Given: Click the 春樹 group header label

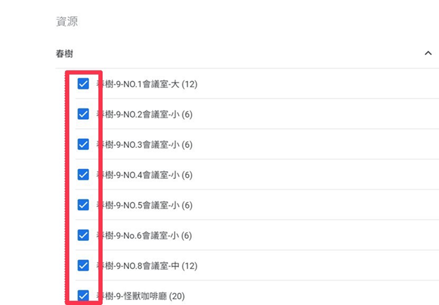Looking at the screenshot, I should click(64, 54).
